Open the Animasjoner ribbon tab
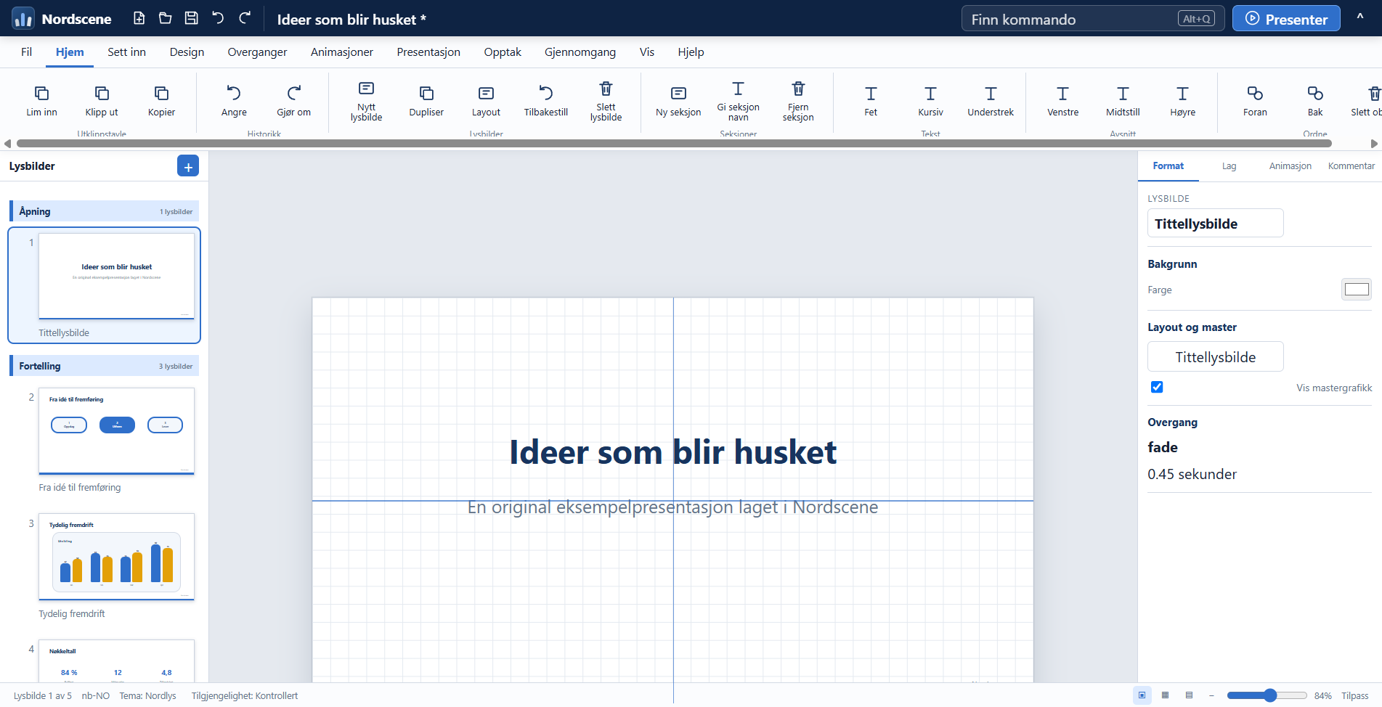The image size is (1382, 707). click(x=341, y=52)
